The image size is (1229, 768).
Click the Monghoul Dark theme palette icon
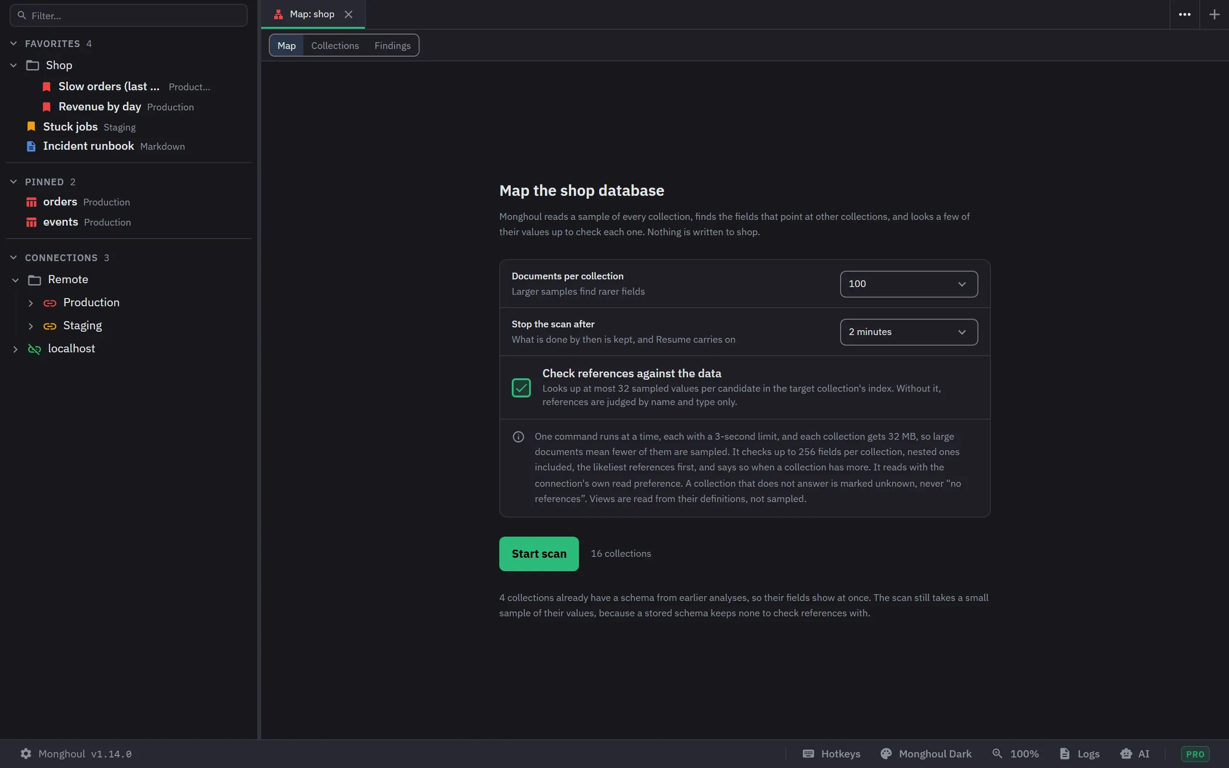tap(886, 753)
